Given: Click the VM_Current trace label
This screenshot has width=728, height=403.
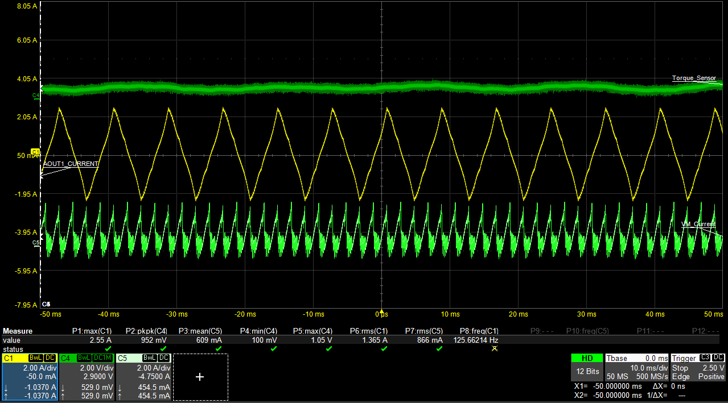Looking at the screenshot, I should (698, 225).
